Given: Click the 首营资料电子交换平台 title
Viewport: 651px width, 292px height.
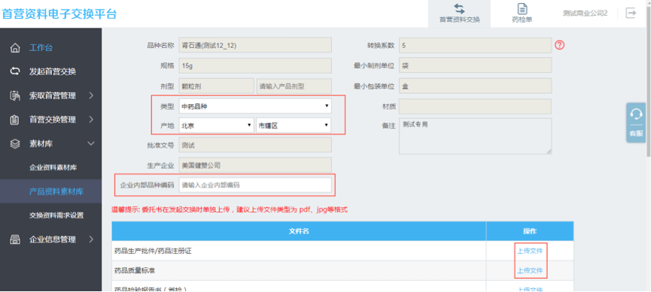Looking at the screenshot, I should [x=59, y=14].
